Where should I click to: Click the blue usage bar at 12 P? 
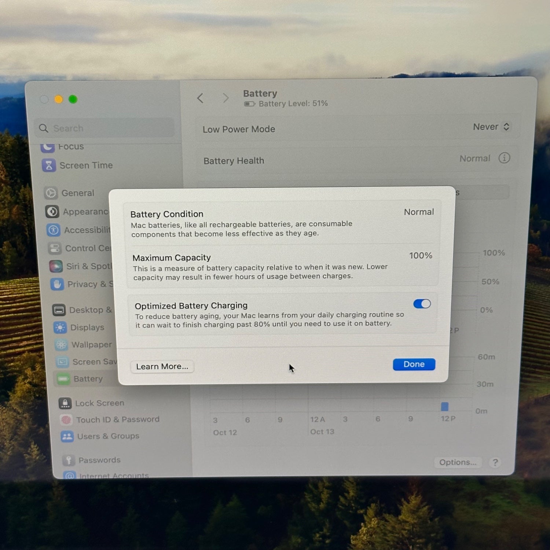tap(445, 406)
